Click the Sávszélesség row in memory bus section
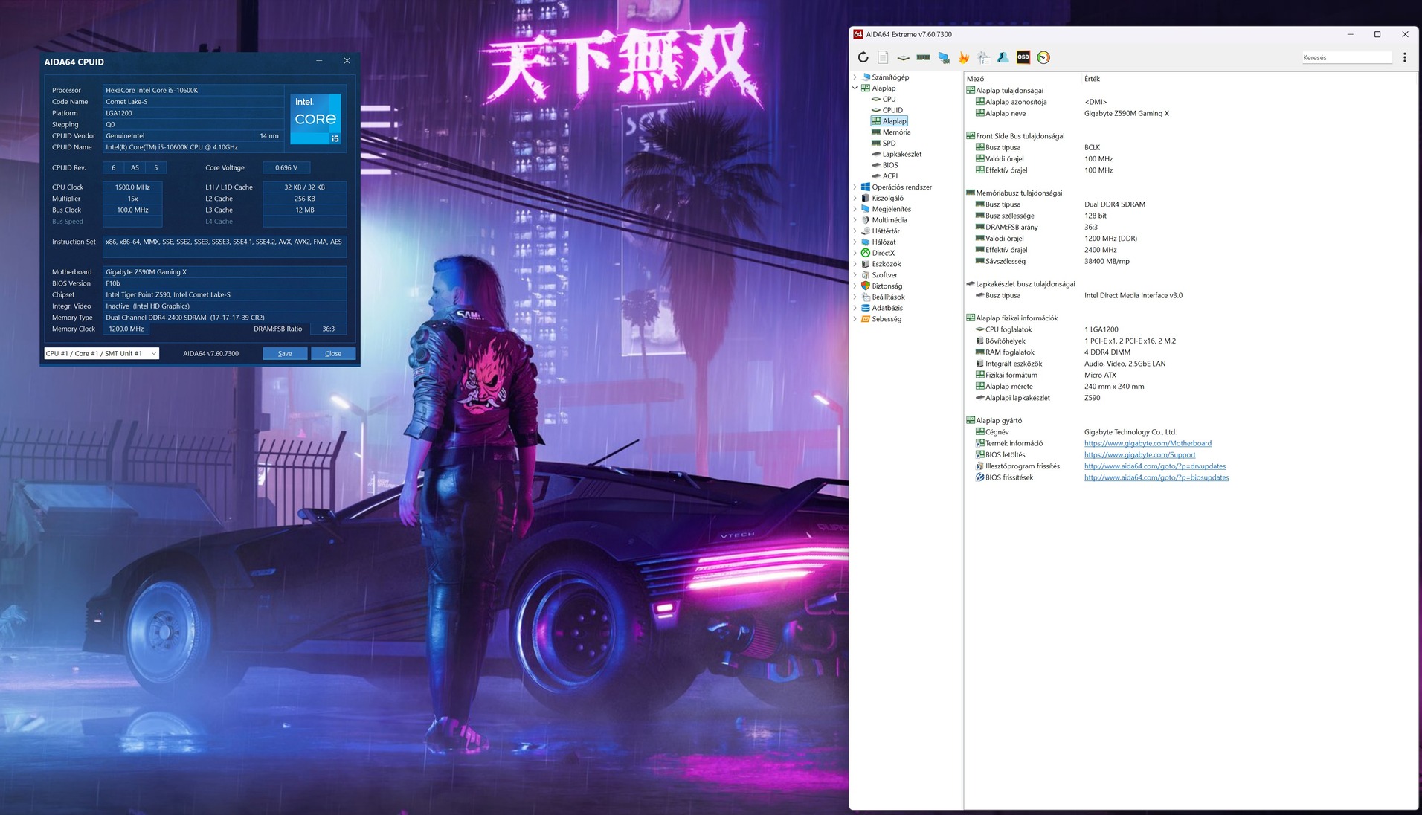Screen dimensions: 1422x815 [x=1190, y=262]
